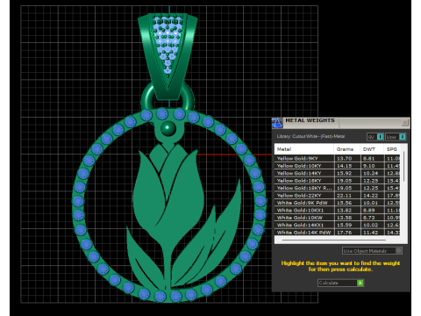
Task: Click the Metal column header
Action: 304,149
